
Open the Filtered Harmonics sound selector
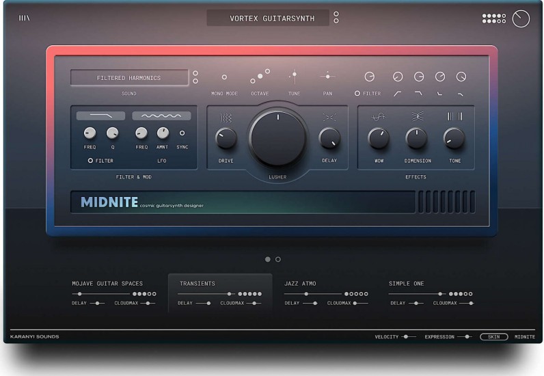click(x=129, y=78)
